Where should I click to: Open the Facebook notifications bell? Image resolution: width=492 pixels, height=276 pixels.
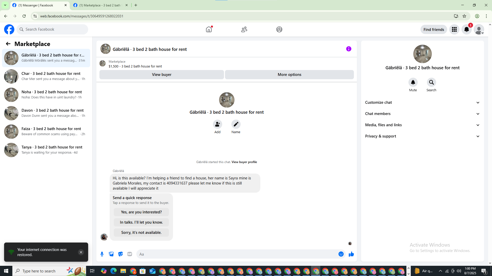point(466,30)
